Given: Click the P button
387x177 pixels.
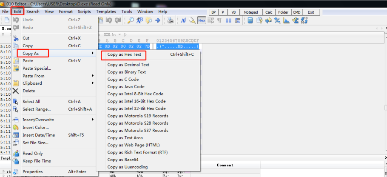Looking at the screenshot, I should click(223, 12).
